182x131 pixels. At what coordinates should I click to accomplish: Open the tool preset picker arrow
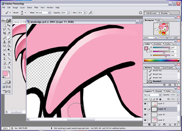pyautogui.click(x=10, y=12)
